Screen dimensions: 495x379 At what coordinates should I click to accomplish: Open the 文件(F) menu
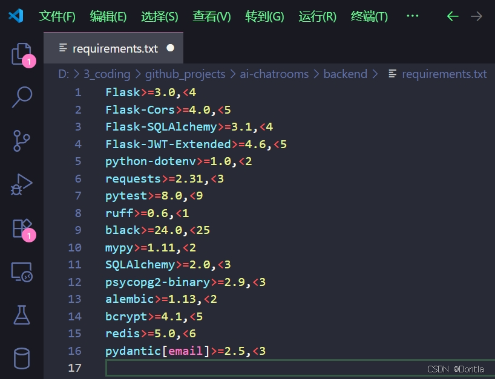(57, 17)
